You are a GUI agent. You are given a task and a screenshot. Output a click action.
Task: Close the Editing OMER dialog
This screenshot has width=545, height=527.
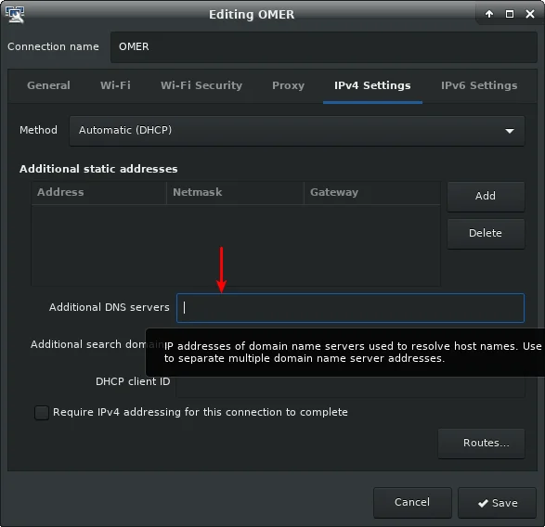click(530, 14)
